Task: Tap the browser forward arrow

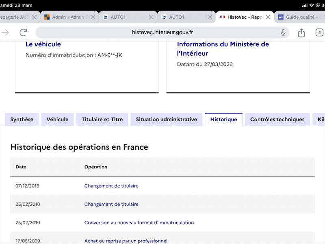Action: click(x=5, y=33)
